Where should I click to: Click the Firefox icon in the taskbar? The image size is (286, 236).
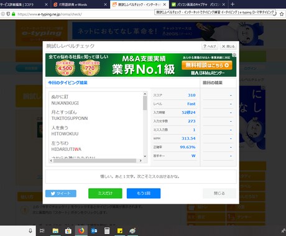(81, 230)
